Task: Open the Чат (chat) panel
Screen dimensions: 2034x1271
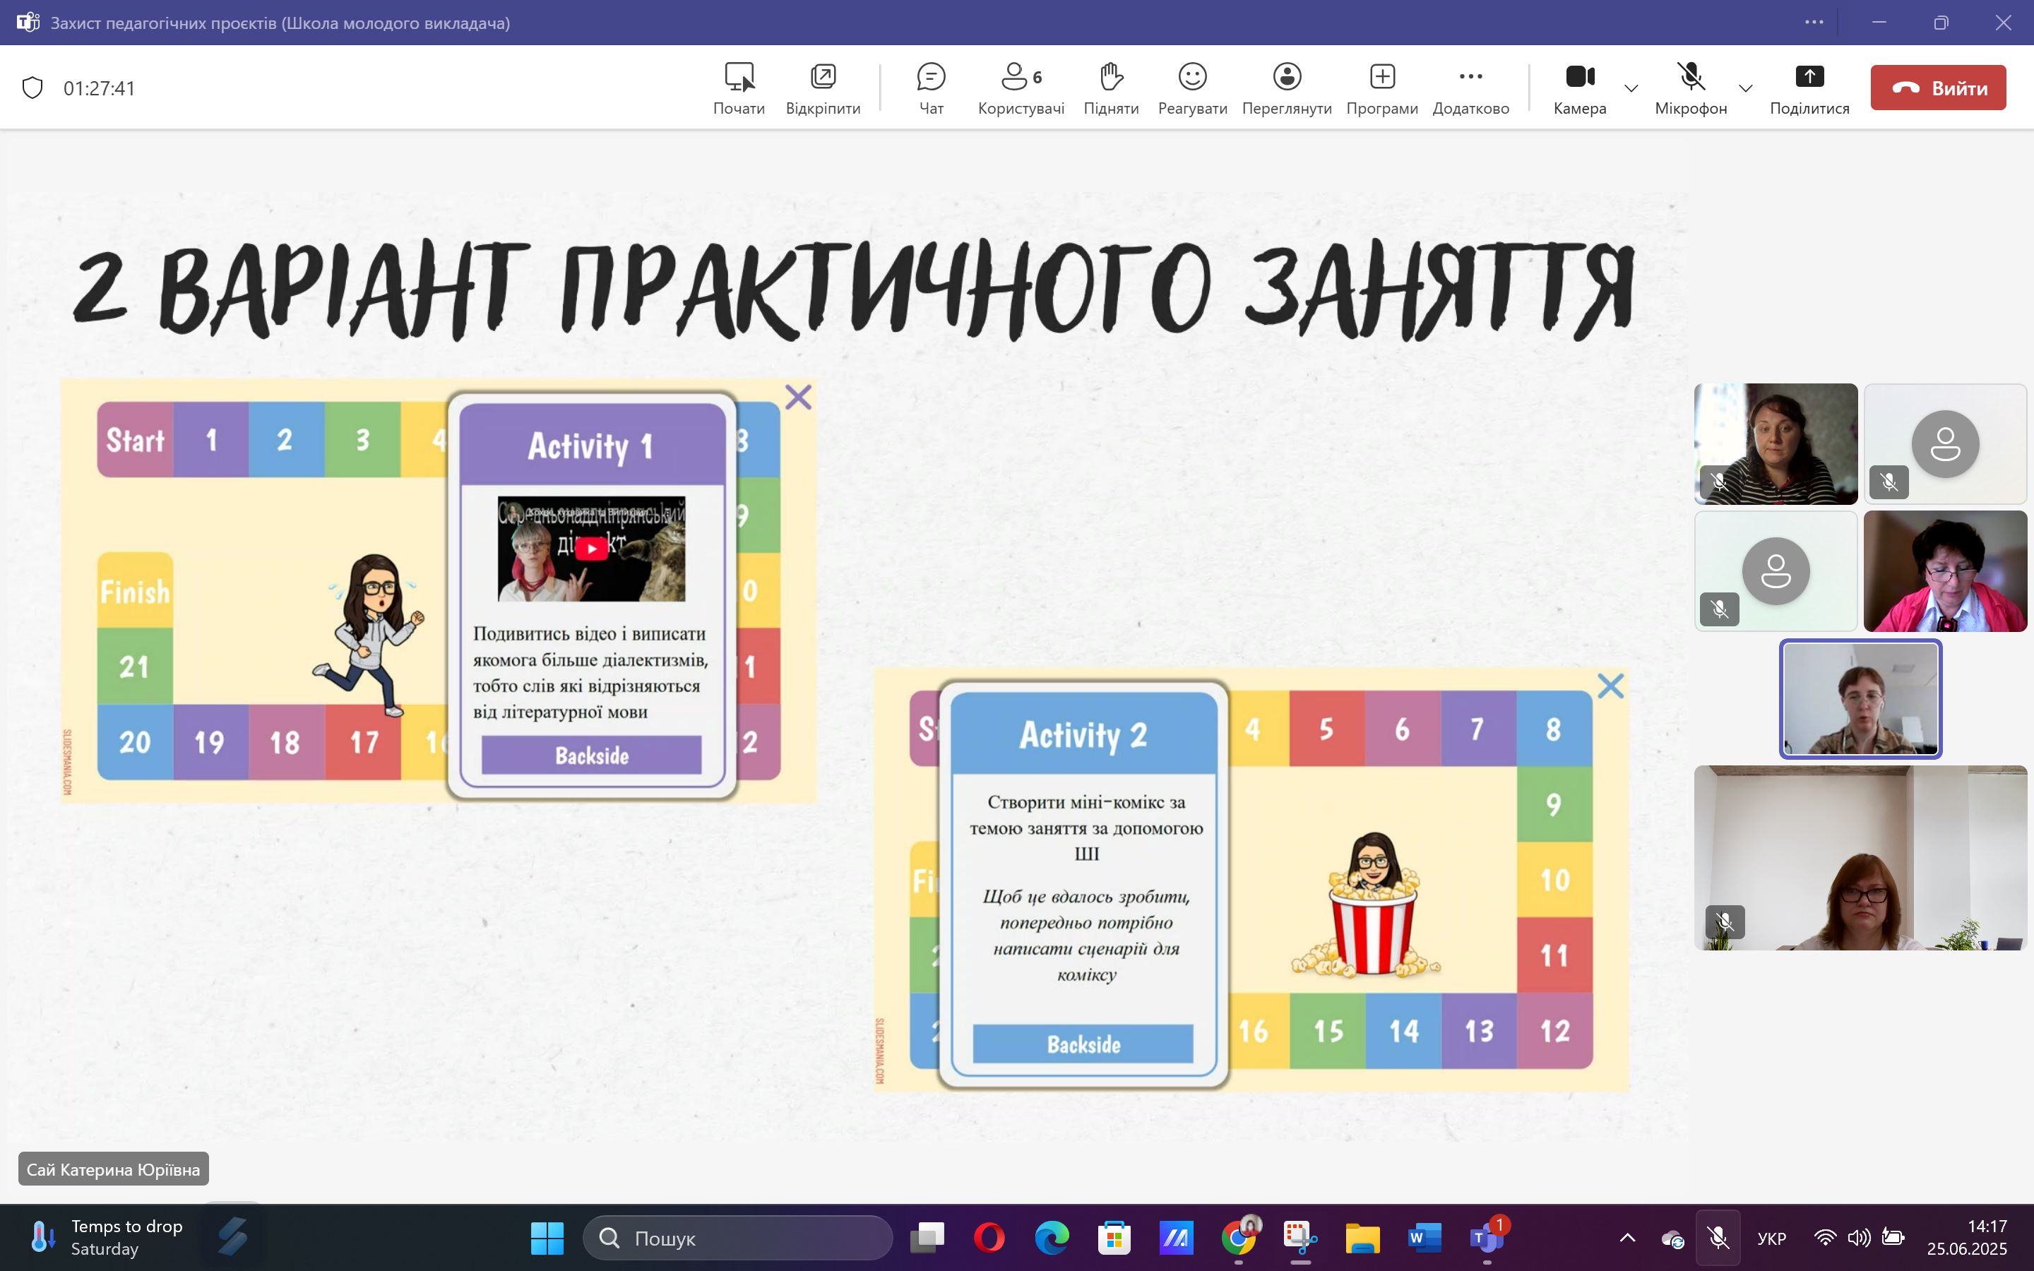Action: coord(930,88)
